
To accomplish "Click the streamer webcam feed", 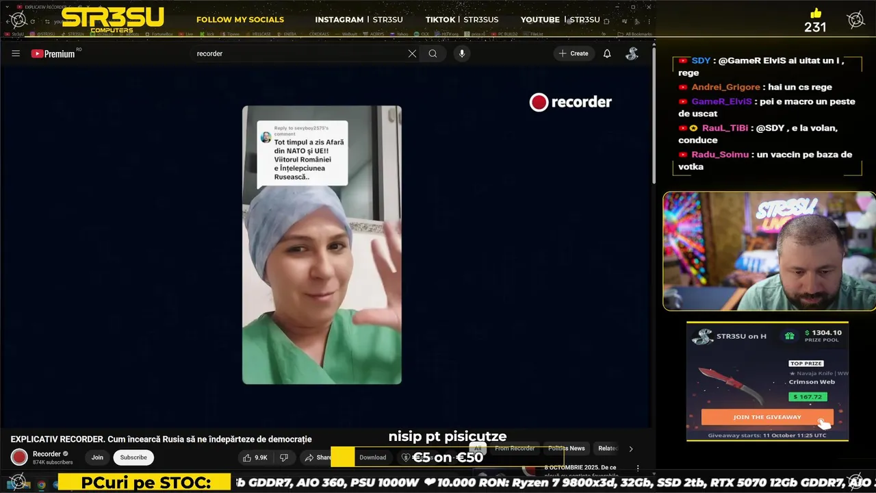I will pyautogui.click(x=769, y=251).
